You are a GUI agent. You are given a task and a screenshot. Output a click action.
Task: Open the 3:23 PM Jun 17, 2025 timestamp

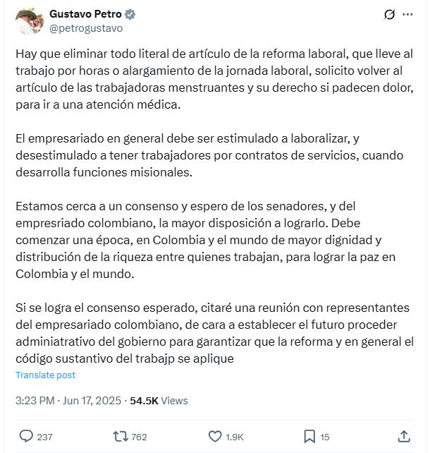tap(68, 401)
